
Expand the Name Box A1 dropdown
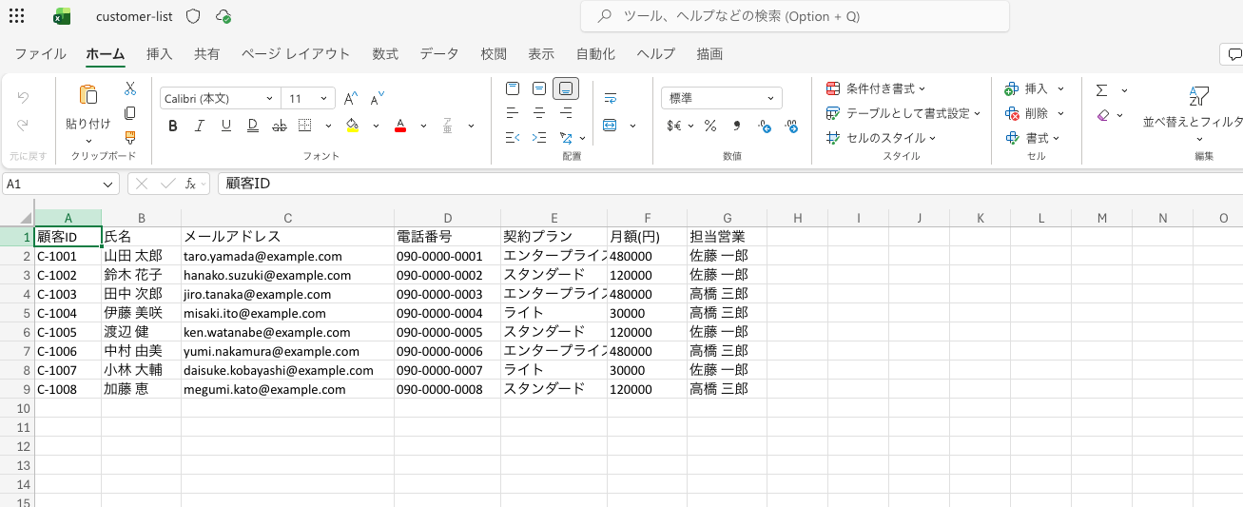point(108,184)
